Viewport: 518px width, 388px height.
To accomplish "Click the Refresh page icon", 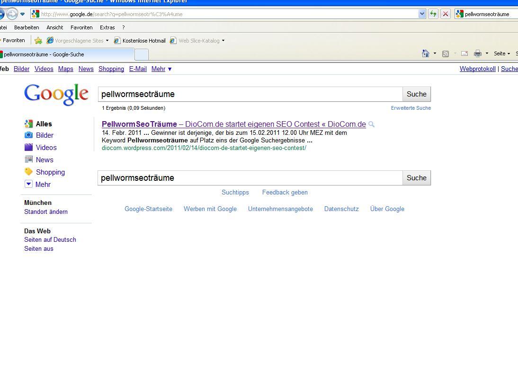I will point(433,14).
